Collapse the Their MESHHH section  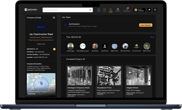pos(64,37)
